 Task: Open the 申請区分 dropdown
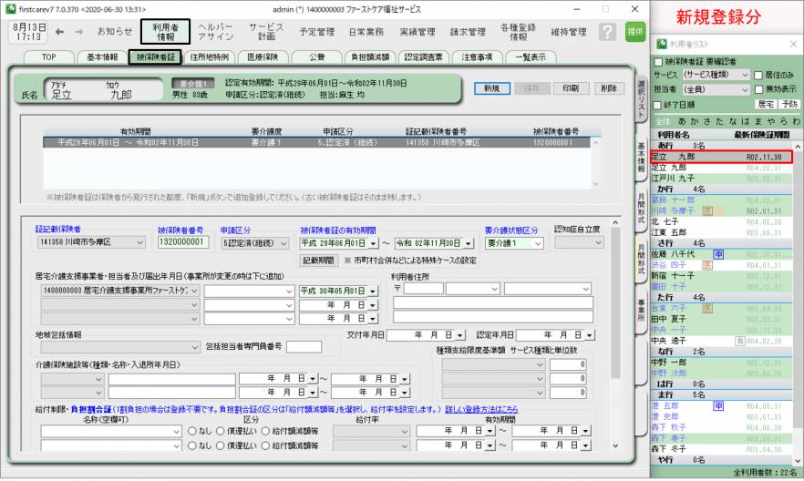click(283, 243)
